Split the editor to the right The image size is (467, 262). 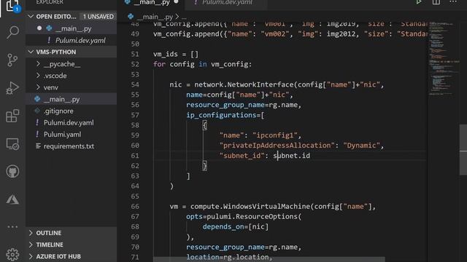436,2
